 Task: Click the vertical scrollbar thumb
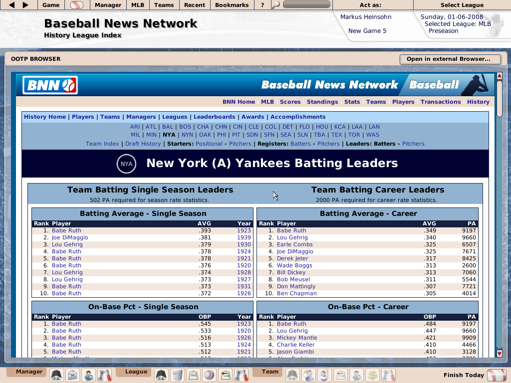pos(499,99)
